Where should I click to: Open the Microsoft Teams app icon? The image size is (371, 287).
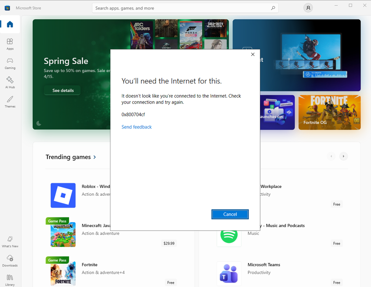[229, 273]
